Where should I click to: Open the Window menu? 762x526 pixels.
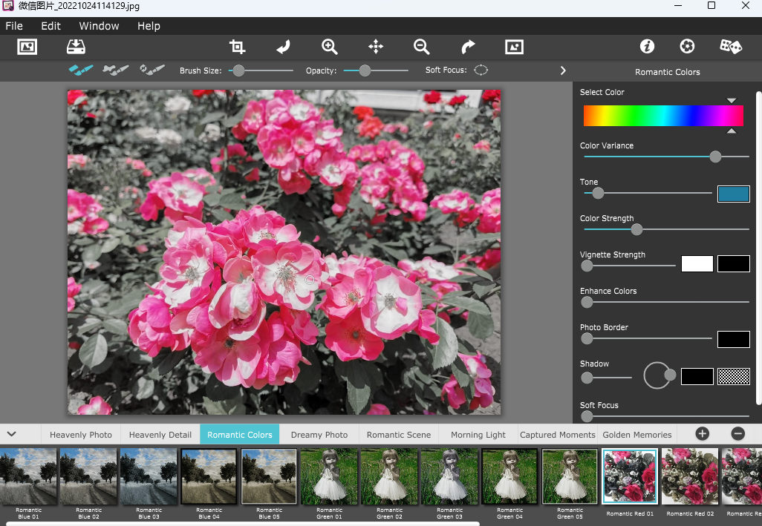point(99,26)
